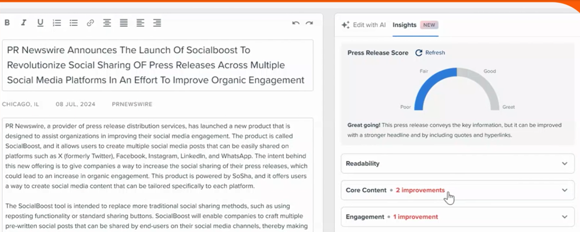Justify the text alignment
Viewport: 580px width, 232px height.
(x=124, y=23)
